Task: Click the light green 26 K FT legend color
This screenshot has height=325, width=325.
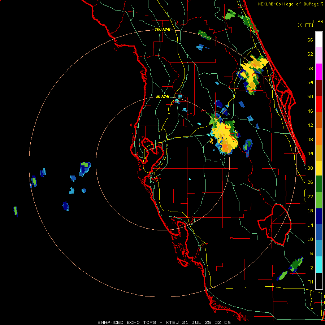Action: [319, 200]
